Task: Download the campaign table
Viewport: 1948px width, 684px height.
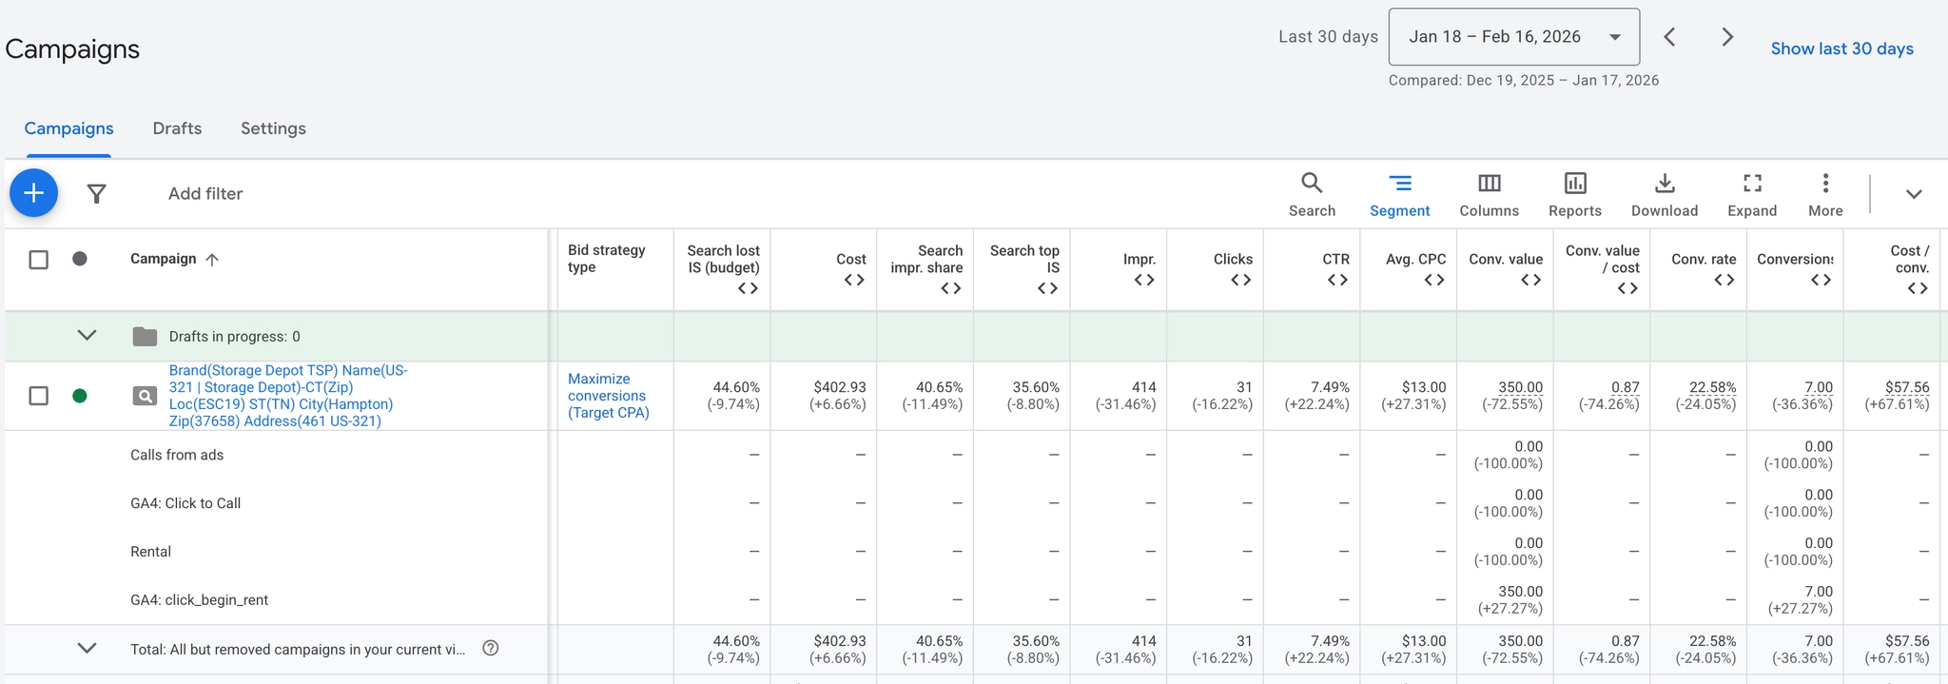Action: coord(1664,194)
